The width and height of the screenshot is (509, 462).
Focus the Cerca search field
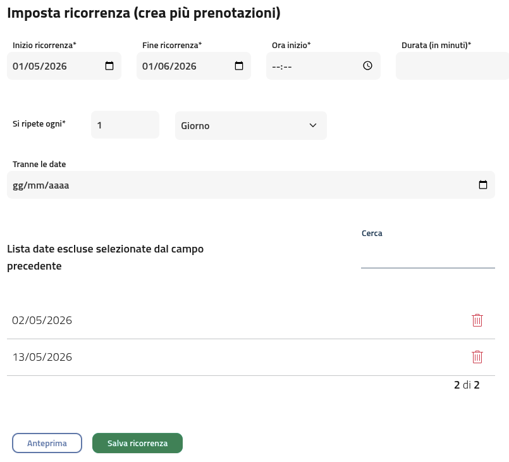pyautogui.click(x=428, y=256)
